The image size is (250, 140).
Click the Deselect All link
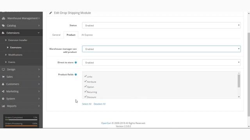coord(100,104)
